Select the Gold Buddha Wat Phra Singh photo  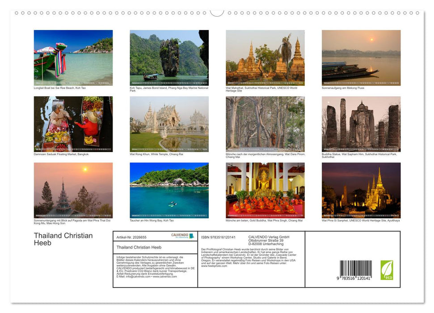click(x=265, y=190)
